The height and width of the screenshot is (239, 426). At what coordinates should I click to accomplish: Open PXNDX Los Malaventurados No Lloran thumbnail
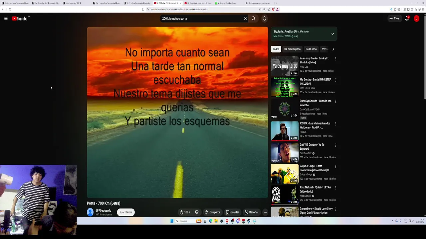coord(285,131)
